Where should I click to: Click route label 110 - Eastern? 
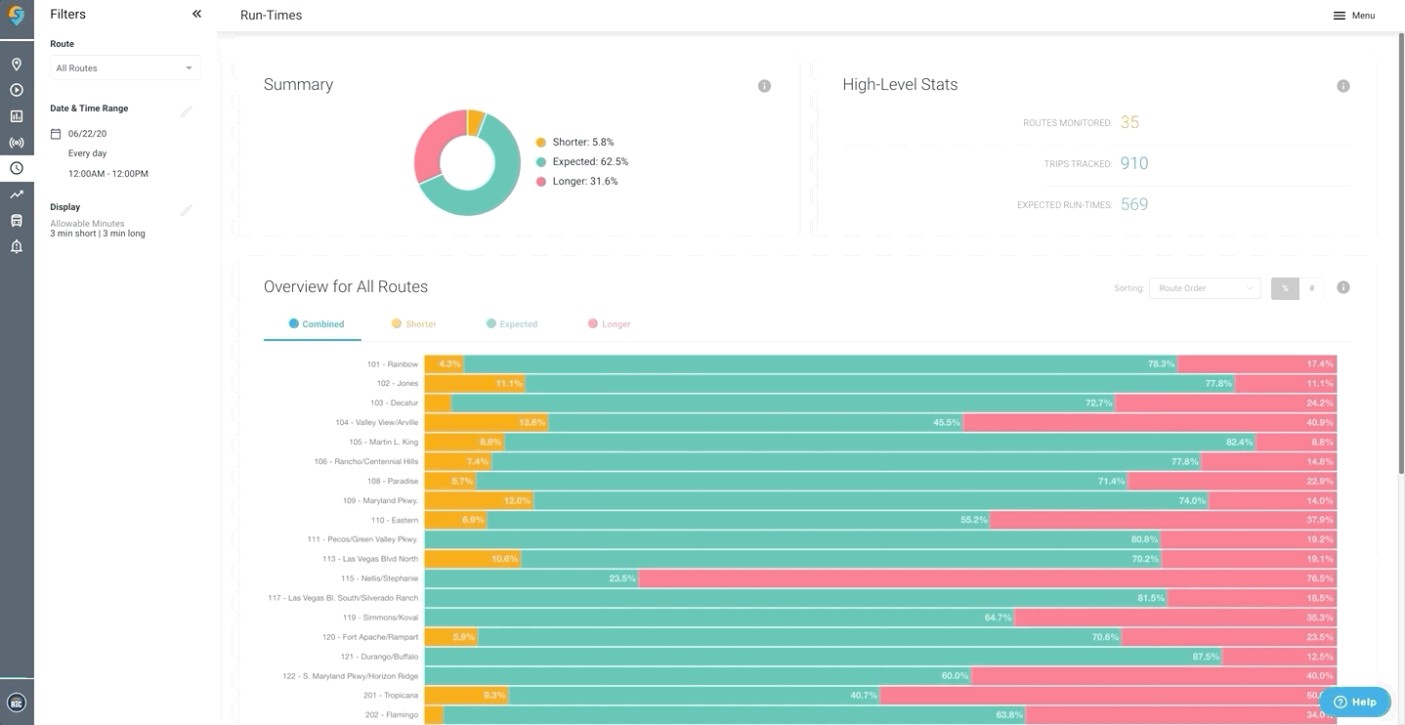[395, 521]
